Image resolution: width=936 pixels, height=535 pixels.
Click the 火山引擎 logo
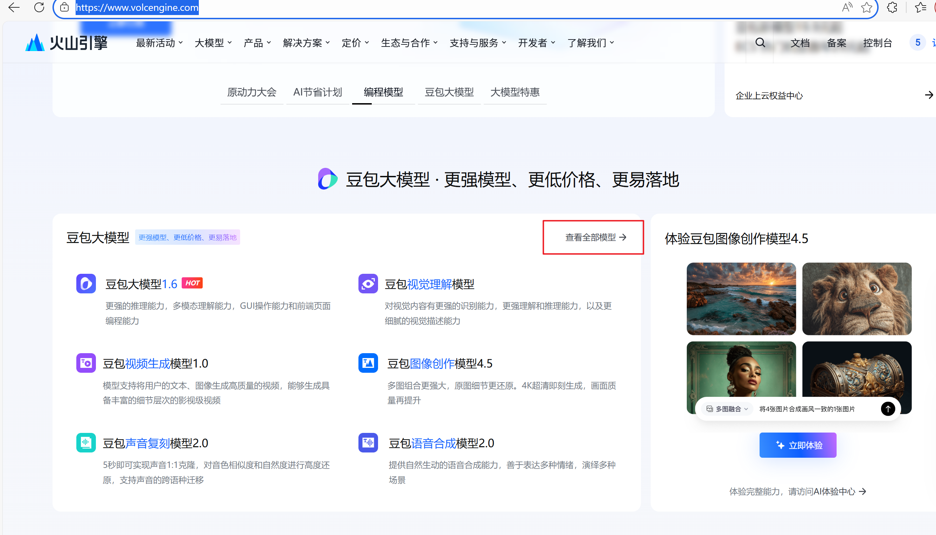click(66, 43)
